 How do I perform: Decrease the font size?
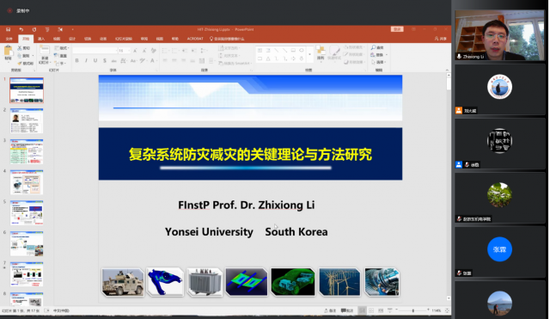144,51
